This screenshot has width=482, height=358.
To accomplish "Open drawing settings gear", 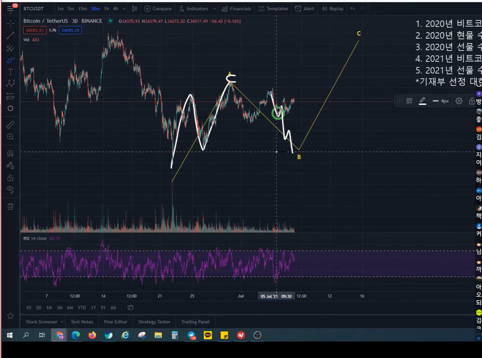I will pos(459,101).
